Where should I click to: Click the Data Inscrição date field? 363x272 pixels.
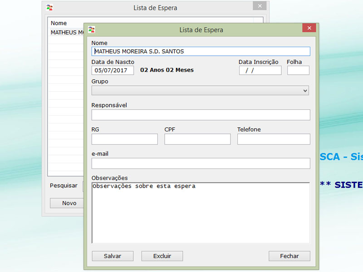[260, 70]
